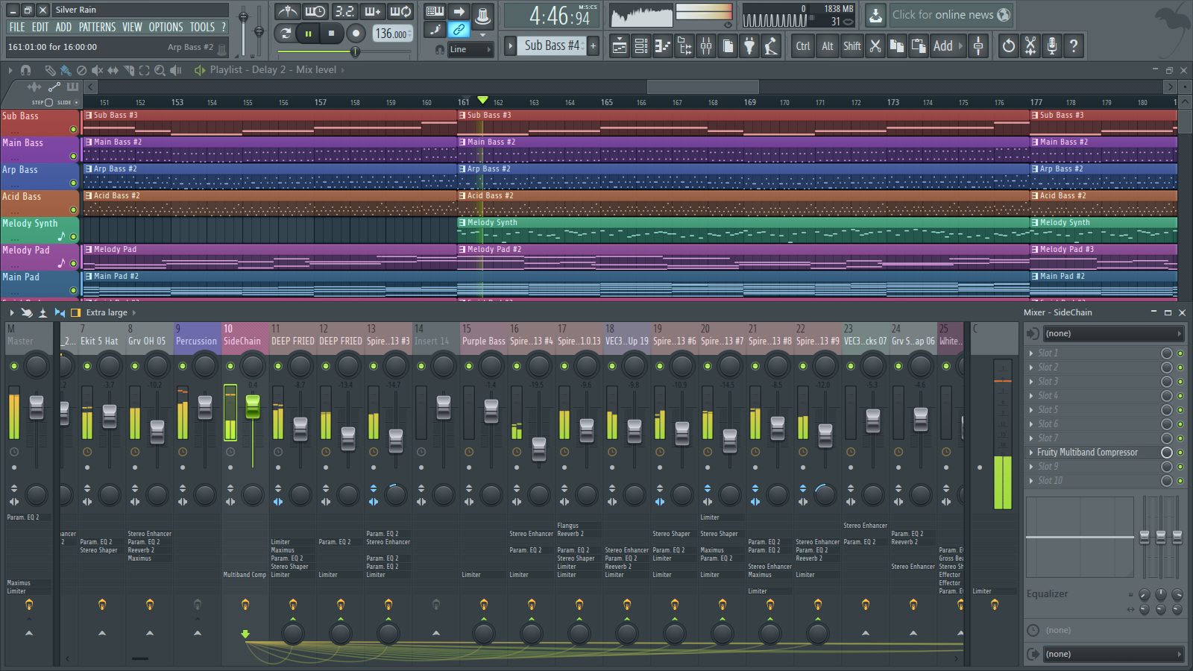Mute the Master mixer track LED
Viewport: 1193px width, 671px height.
pyautogui.click(x=13, y=366)
